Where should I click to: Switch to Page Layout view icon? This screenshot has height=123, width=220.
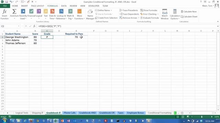point(183,117)
